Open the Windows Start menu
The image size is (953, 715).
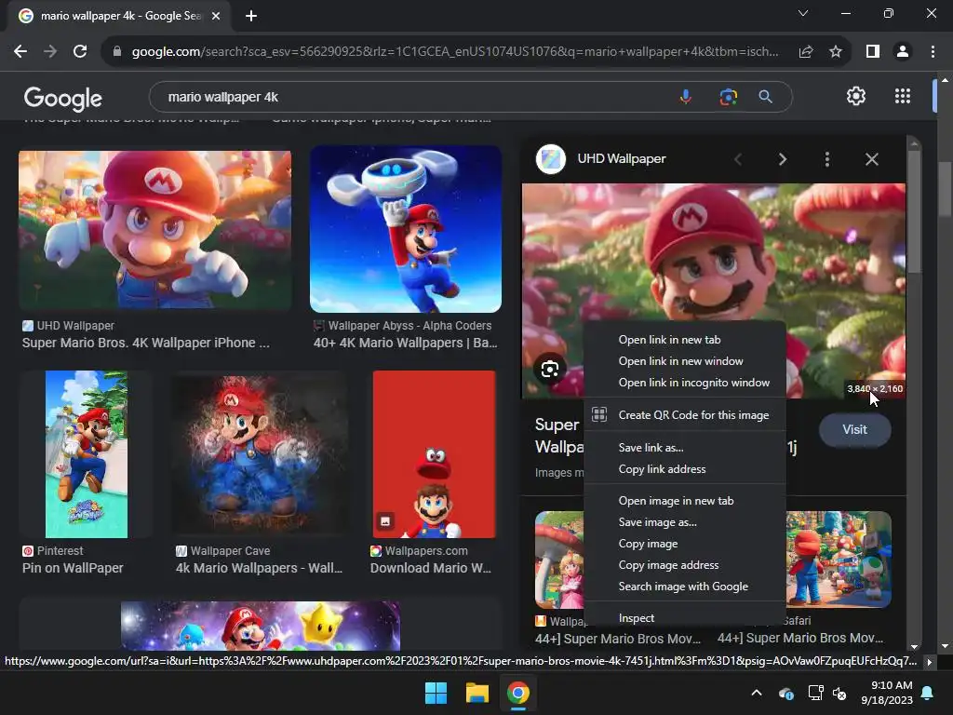coord(436,693)
